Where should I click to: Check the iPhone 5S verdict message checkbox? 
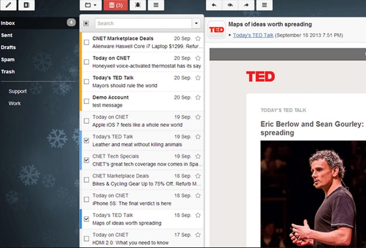tap(87, 199)
